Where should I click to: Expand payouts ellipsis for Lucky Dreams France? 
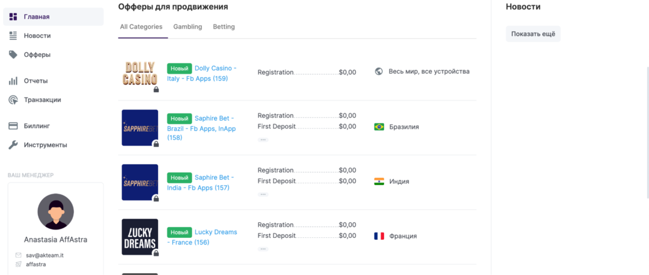263,249
